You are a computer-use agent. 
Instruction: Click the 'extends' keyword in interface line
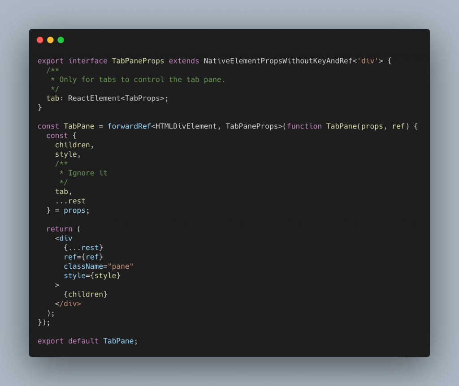pyautogui.click(x=184, y=61)
